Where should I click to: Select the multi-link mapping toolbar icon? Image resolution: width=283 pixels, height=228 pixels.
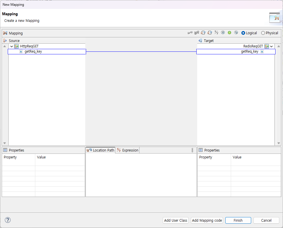pyautogui.click(x=196, y=33)
